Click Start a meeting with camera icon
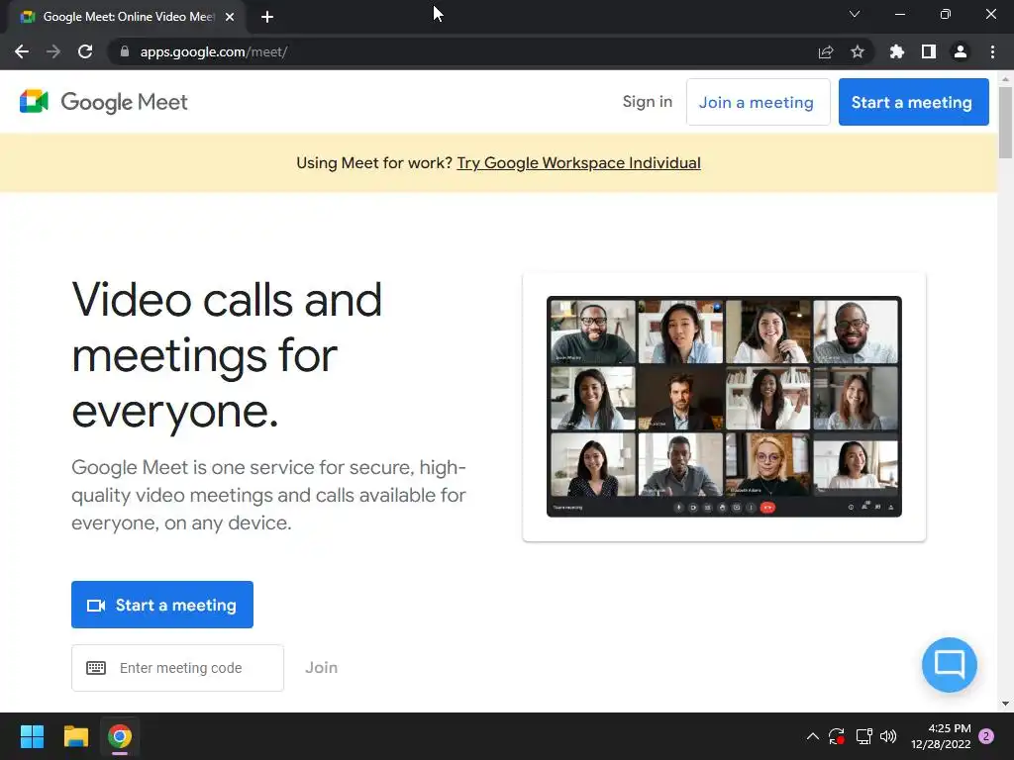1014x760 pixels. [162, 605]
